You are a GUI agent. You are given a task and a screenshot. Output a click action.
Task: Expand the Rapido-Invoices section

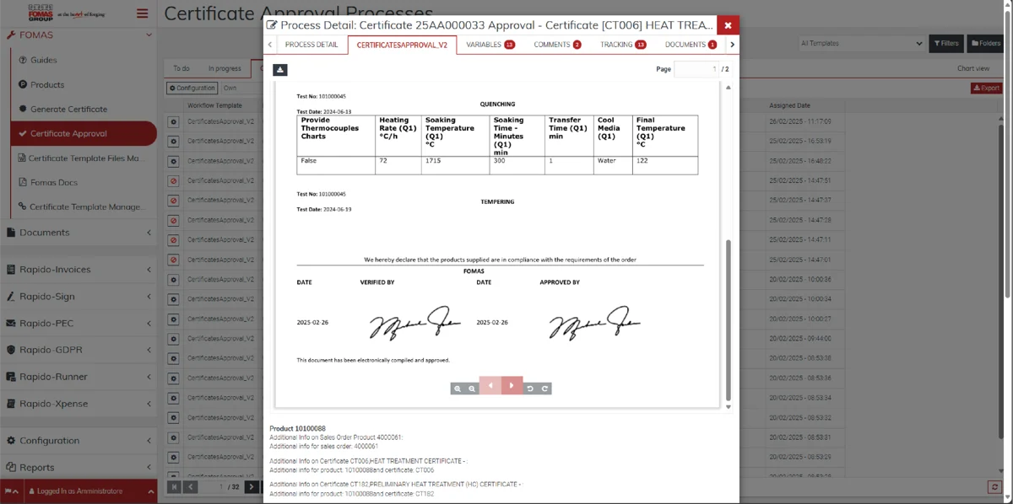pos(79,270)
